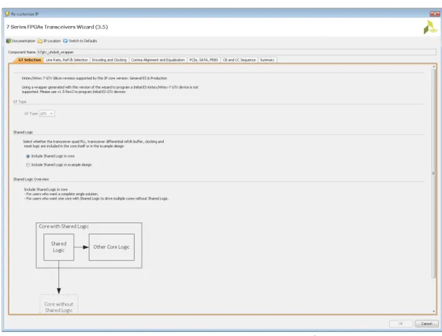Click the Core with Shared Logic label
Viewport: 442px width, 336px height.
(64, 226)
